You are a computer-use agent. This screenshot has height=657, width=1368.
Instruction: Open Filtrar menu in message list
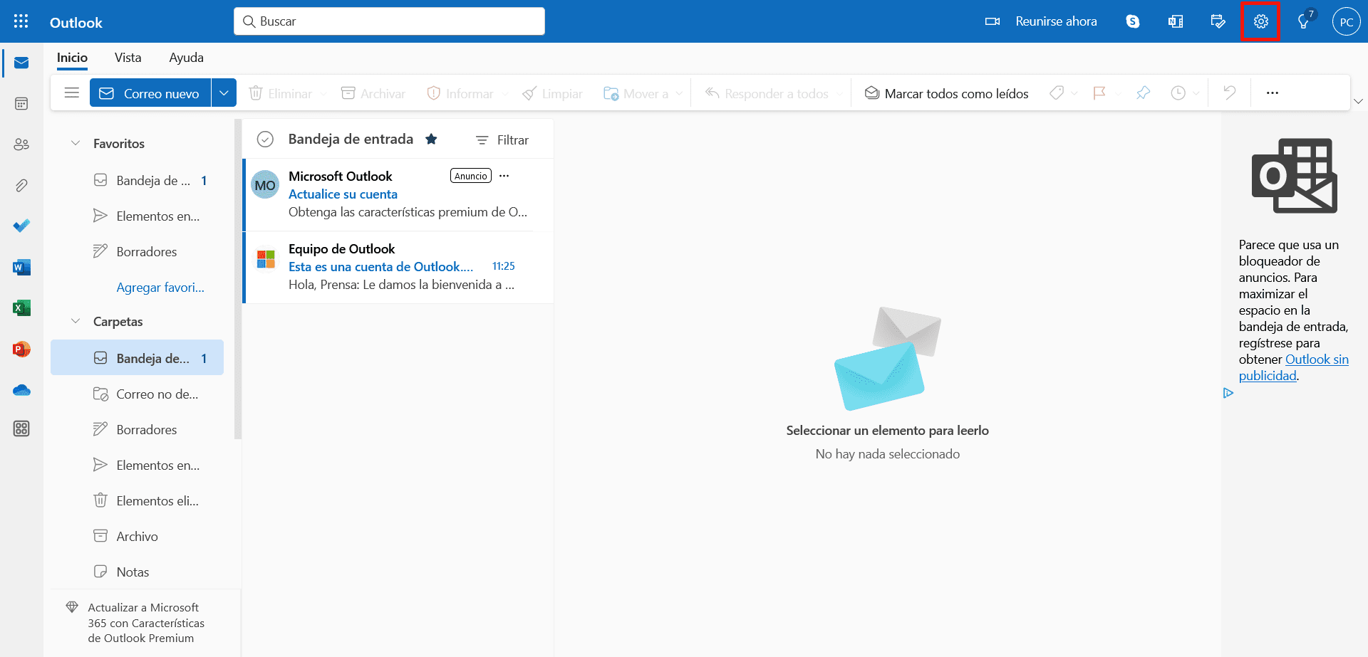(x=502, y=140)
